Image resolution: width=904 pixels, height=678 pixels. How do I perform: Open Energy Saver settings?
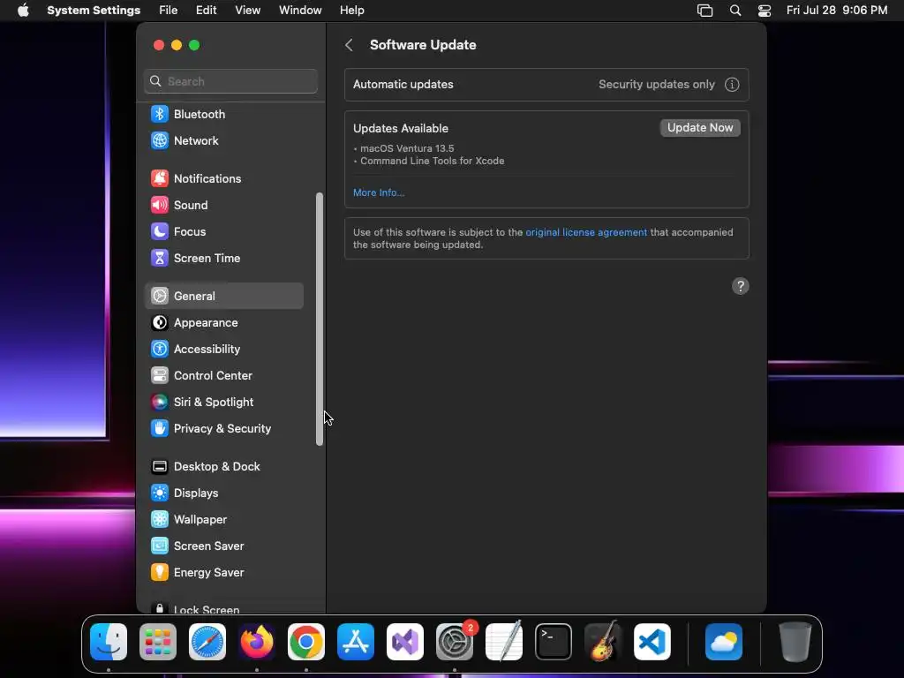(x=223, y=572)
